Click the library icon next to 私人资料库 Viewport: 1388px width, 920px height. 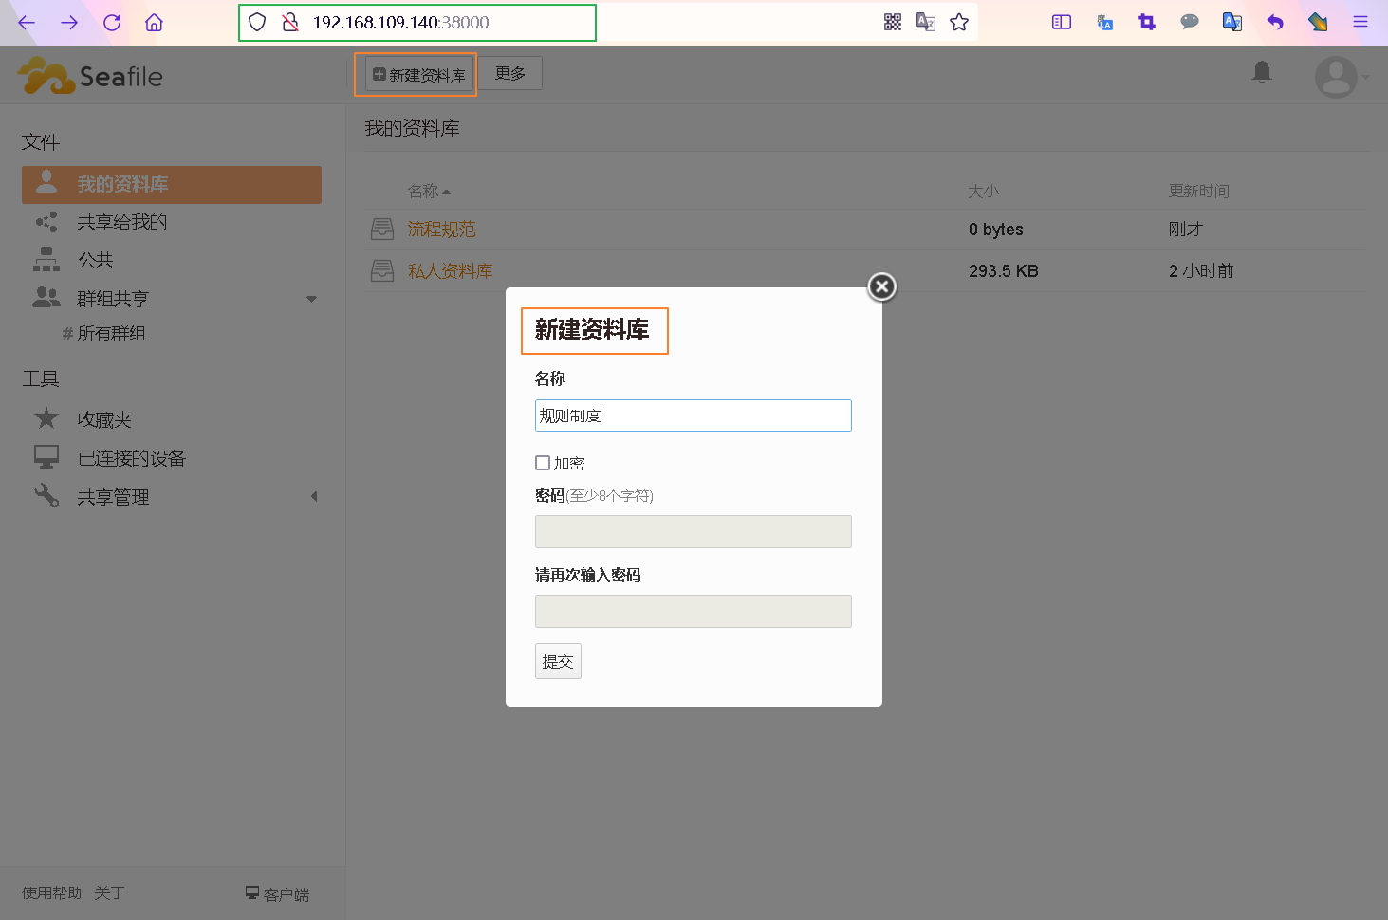[x=382, y=271]
